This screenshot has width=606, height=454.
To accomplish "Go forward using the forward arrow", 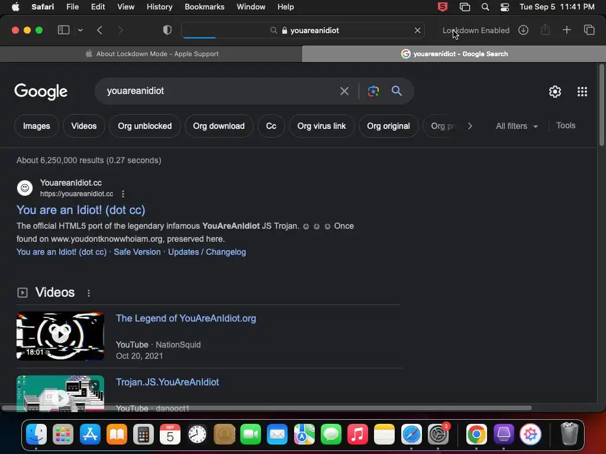I will [x=120, y=30].
